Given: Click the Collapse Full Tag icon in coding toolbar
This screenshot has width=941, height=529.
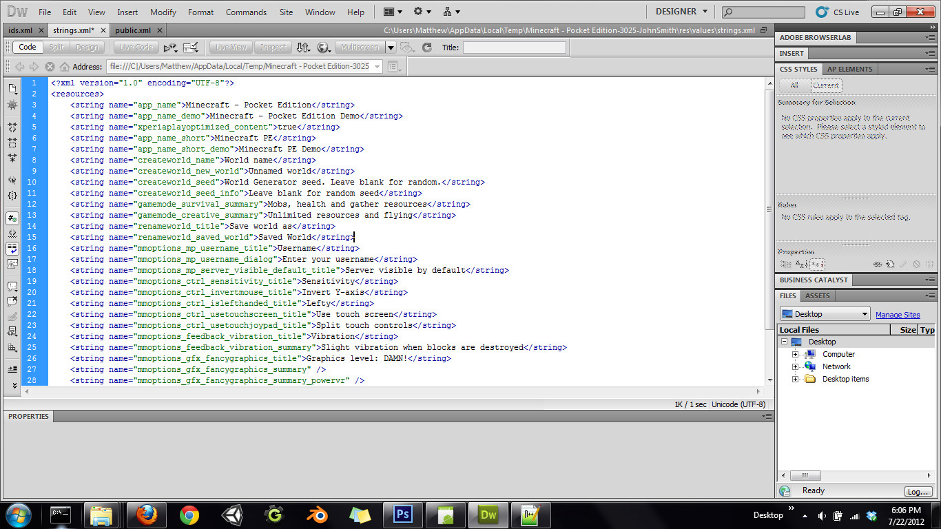Looking at the screenshot, I should [12, 127].
